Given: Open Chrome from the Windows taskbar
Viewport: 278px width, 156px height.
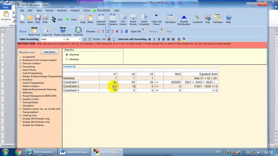Looking at the screenshot, I should click(x=18, y=152).
